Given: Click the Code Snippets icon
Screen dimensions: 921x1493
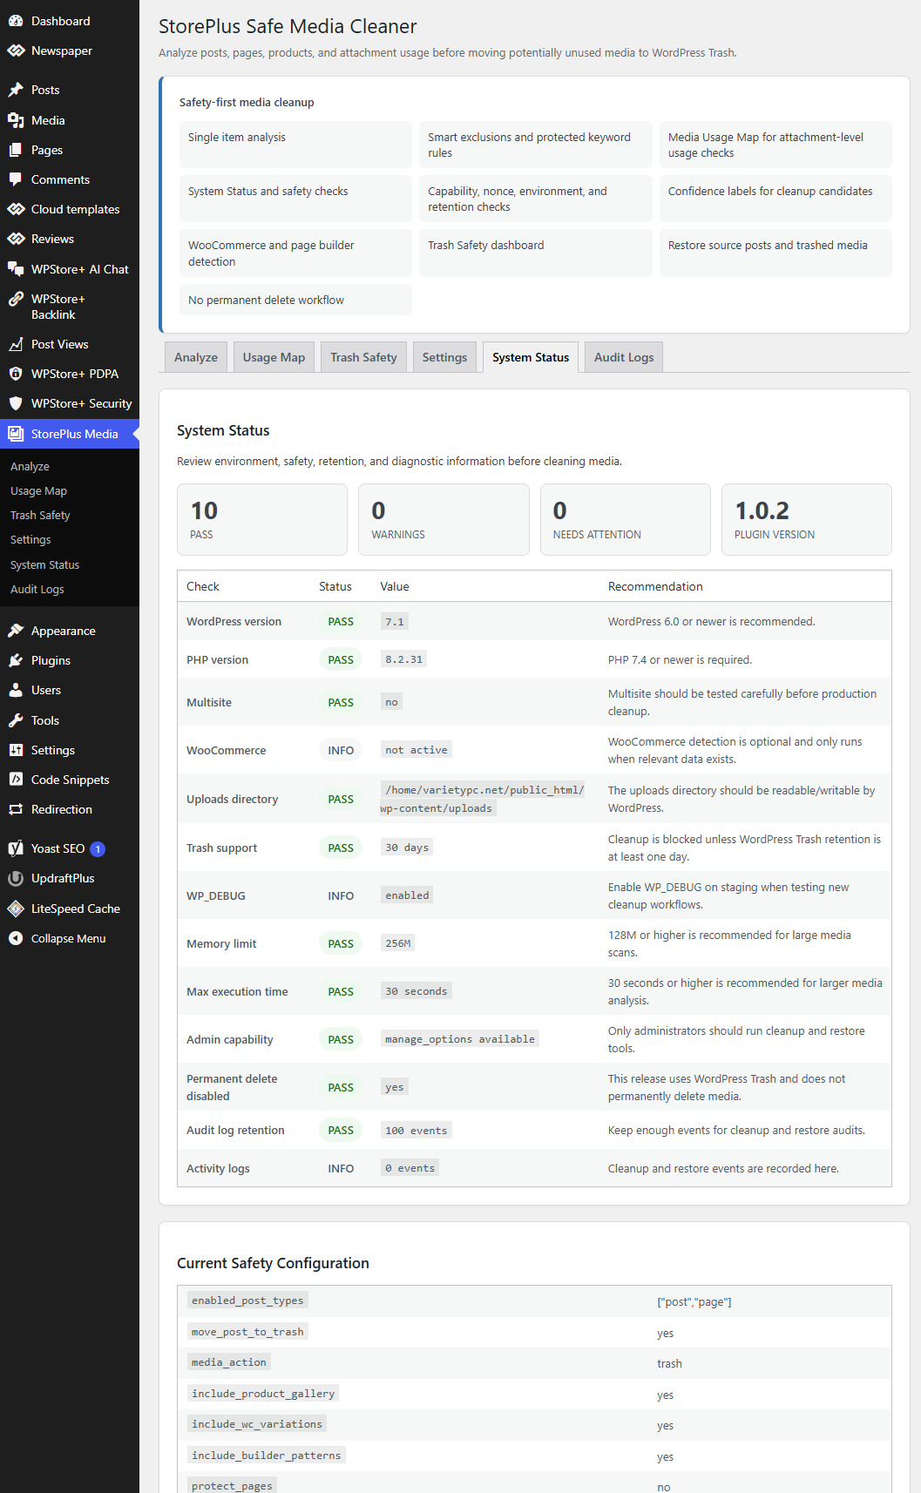Looking at the screenshot, I should [16, 780].
